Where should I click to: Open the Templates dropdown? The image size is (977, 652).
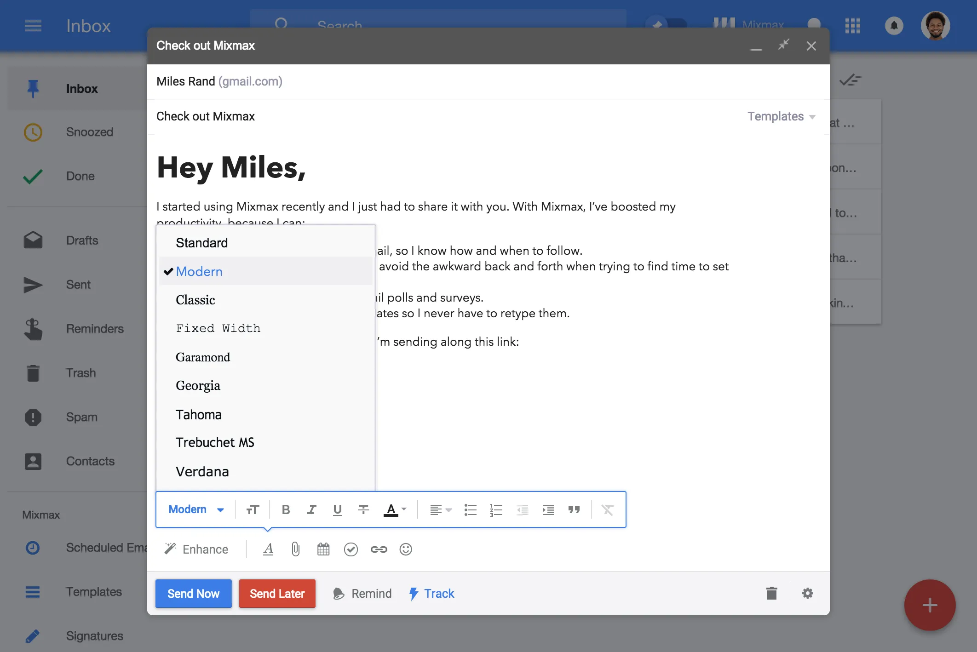(x=782, y=116)
